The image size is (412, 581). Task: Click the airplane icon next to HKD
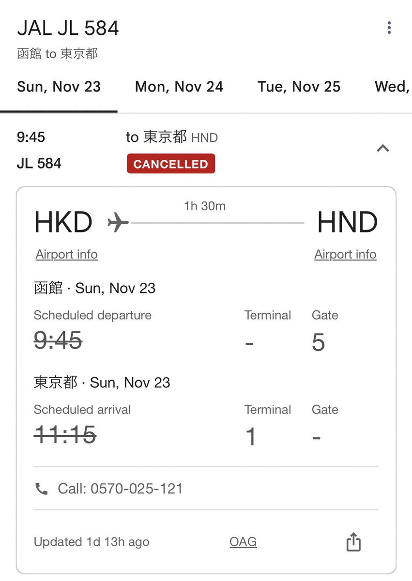[x=118, y=223]
